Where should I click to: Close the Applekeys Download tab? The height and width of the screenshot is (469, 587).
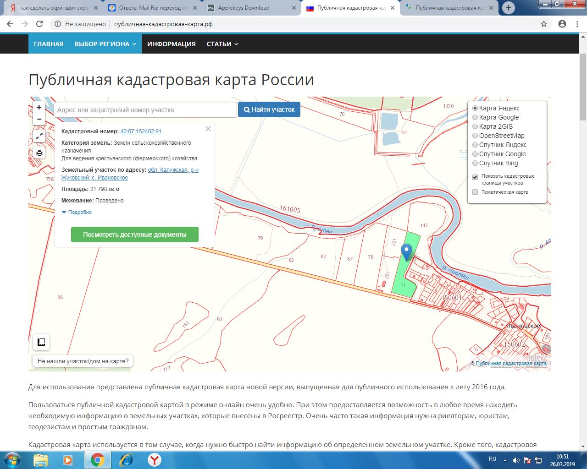293,8
